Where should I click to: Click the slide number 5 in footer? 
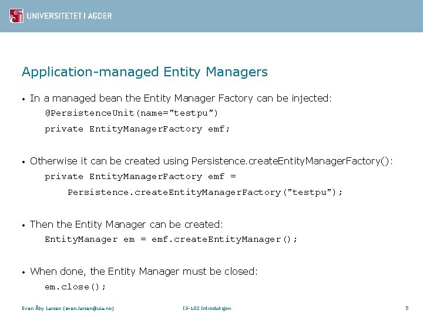coord(407,308)
